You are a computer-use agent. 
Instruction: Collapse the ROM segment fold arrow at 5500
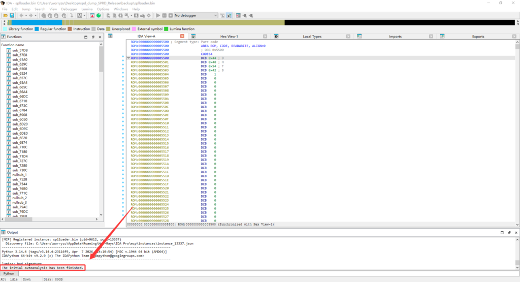pos(128,58)
